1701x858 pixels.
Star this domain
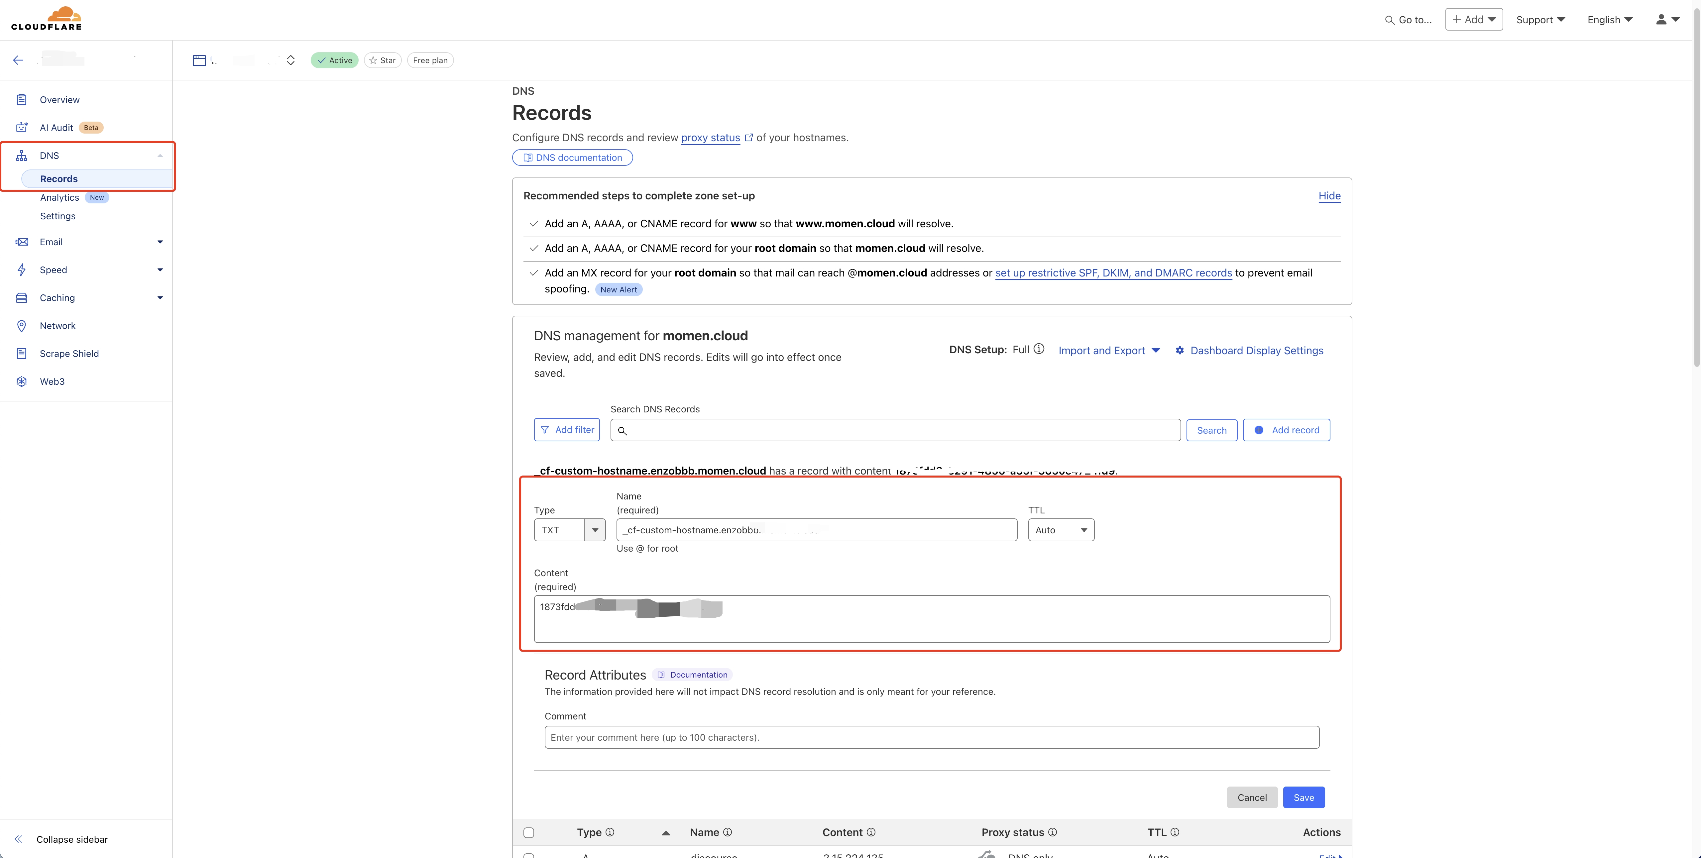click(382, 60)
